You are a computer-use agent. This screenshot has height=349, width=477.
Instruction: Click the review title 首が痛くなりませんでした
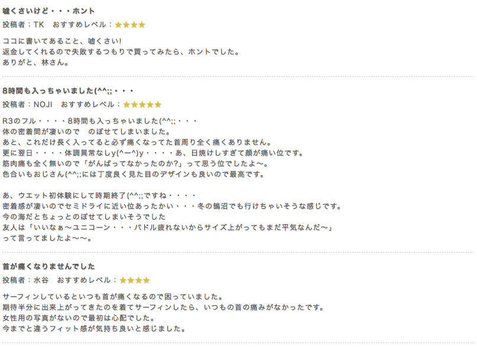point(49,266)
